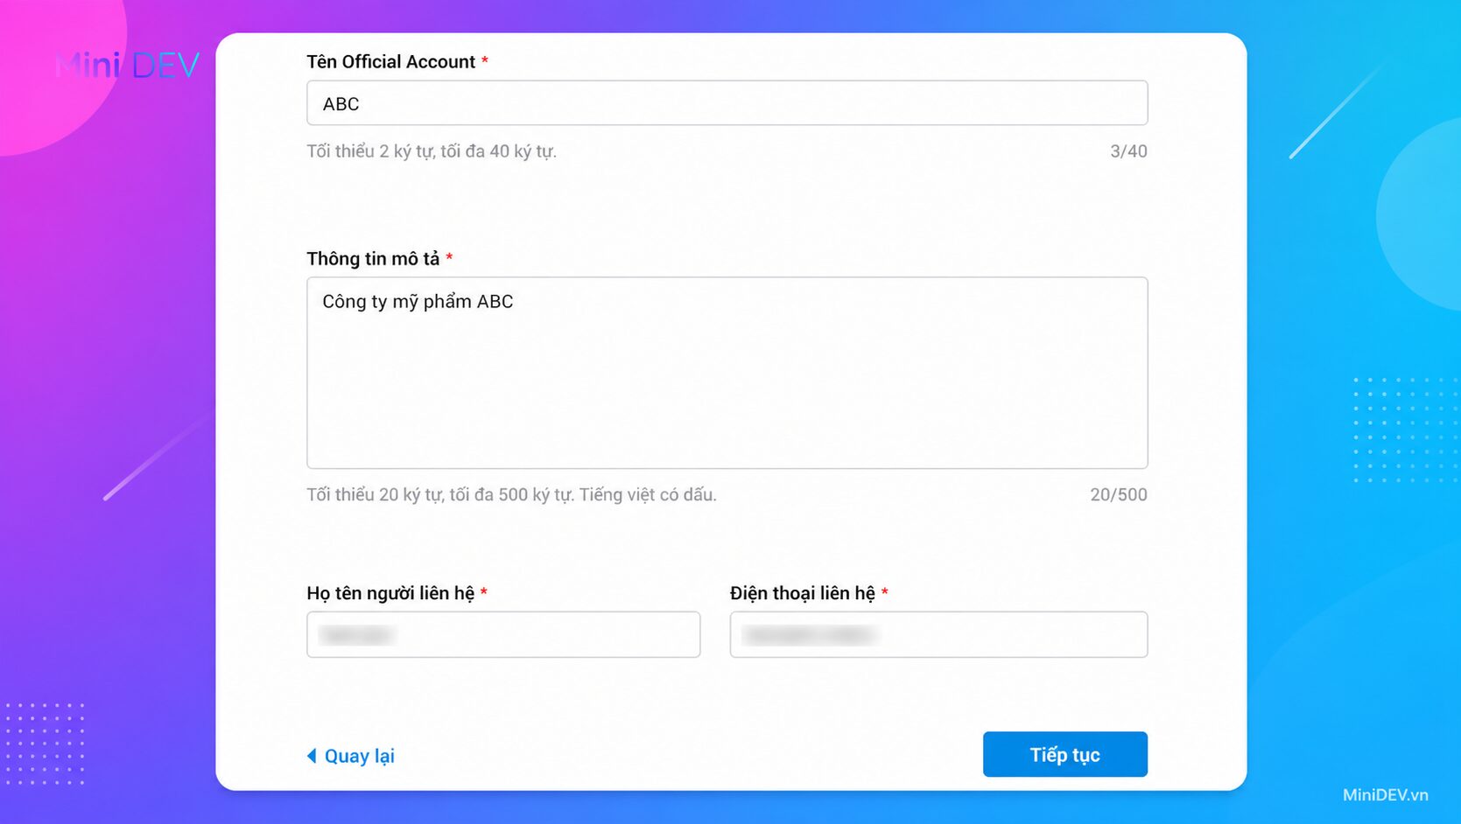Viewport: 1461px width, 824px height.
Task: Click hint 'Tối thiểu 2 ký tự, tối đa 40 ký tự.'
Action: click(432, 151)
